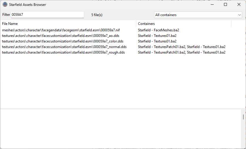The image size is (246, 149).
Task: Click the Starfield Assets Browser app icon
Action: click(x=5, y=5)
